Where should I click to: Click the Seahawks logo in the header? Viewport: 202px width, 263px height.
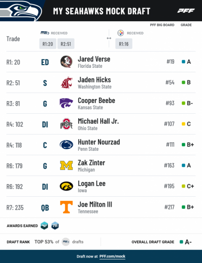(20, 11)
